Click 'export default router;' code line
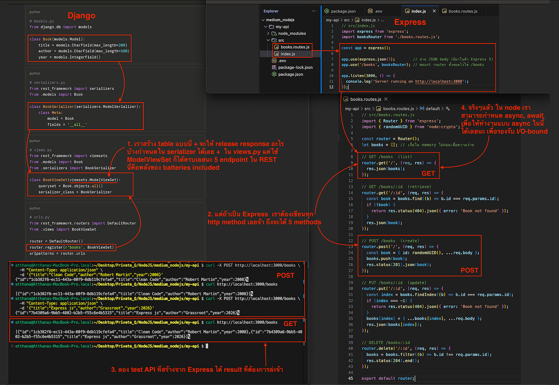Image resolution: width=559 pixels, height=385 pixels. pyautogui.click(x=388, y=378)
